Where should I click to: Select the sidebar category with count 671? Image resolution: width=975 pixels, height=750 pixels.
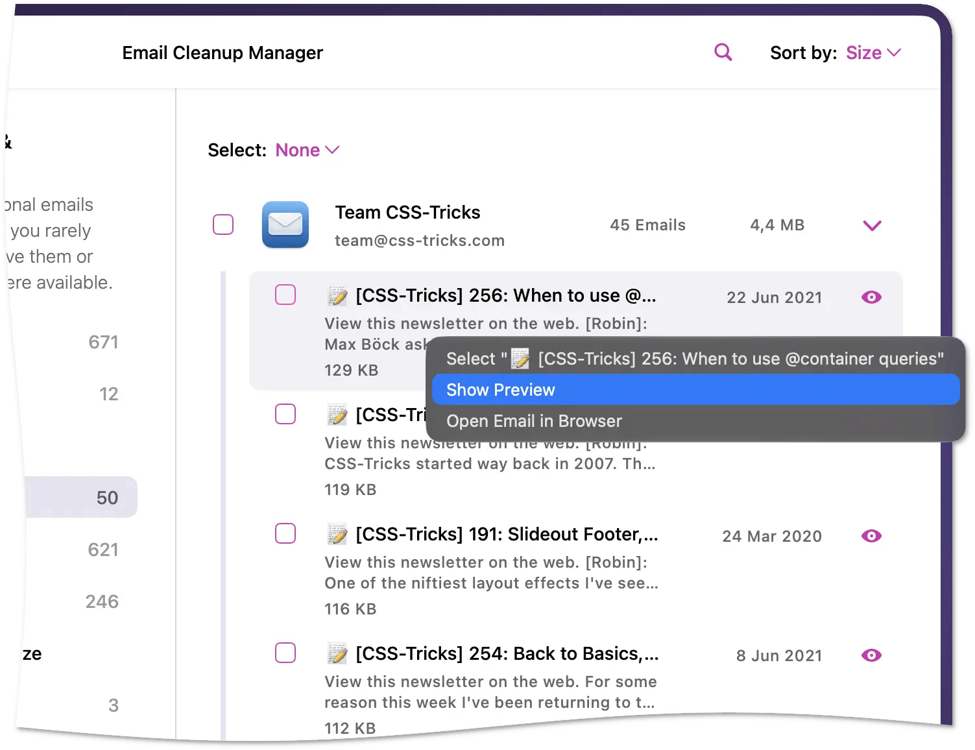tap(103, 342)
